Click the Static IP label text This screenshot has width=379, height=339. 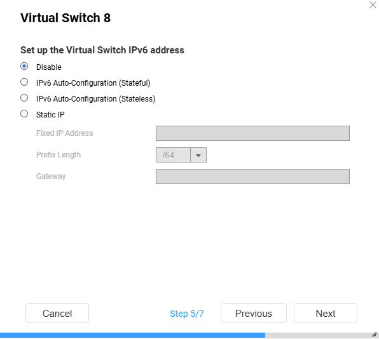coord(50,115)
